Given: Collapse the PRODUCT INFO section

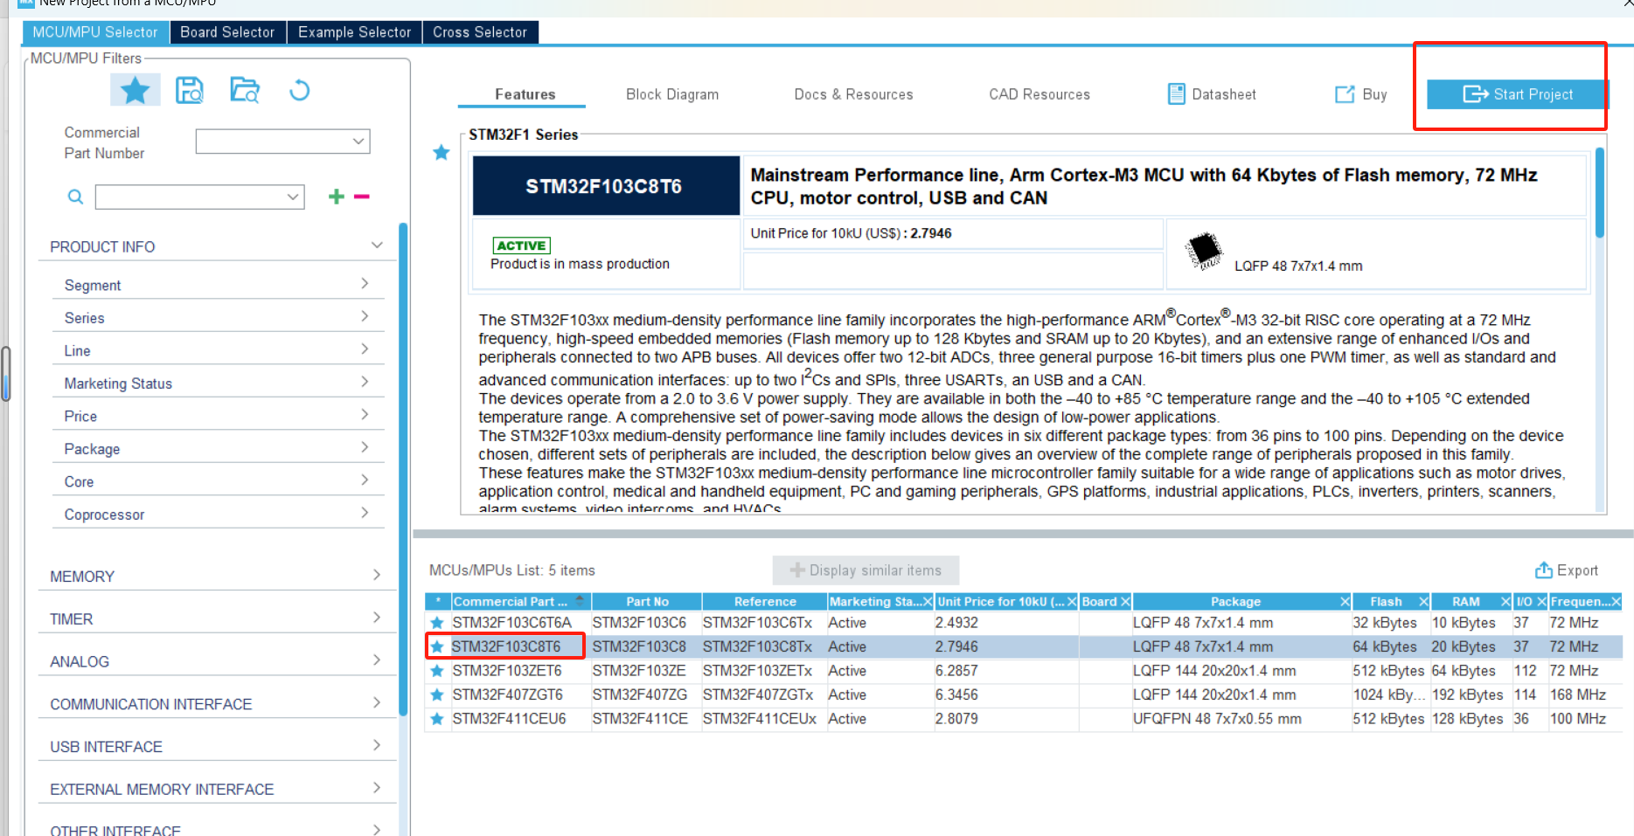Looking at the screenshot, I should coord(377,245).
